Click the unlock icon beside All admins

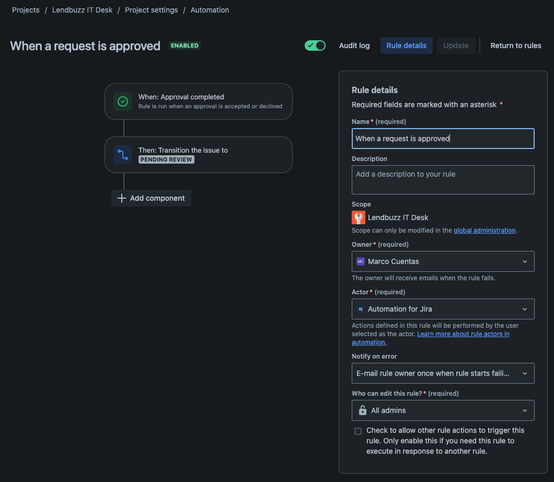click(x=363, y=410)
